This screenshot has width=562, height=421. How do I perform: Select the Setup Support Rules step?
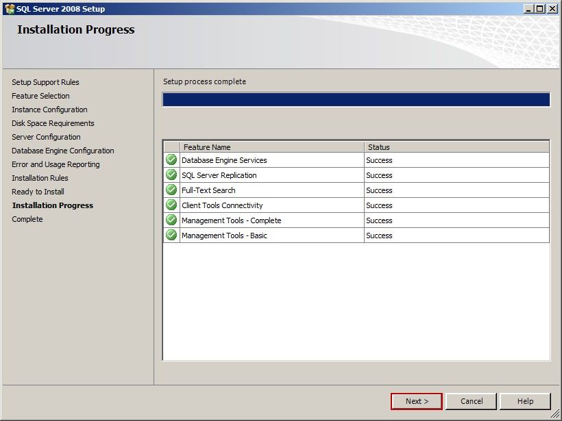click(45, 82)
